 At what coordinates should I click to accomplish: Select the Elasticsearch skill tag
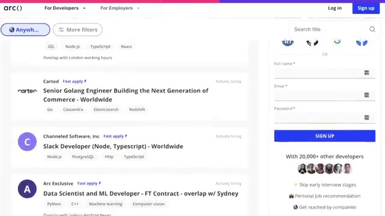(x=106, y=109)
